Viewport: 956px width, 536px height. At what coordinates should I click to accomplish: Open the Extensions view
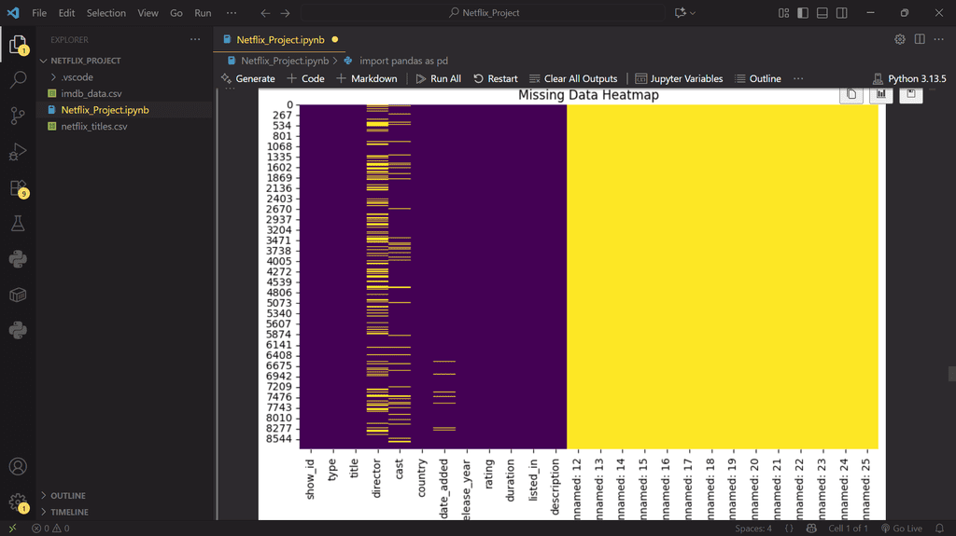coord(18,188)
